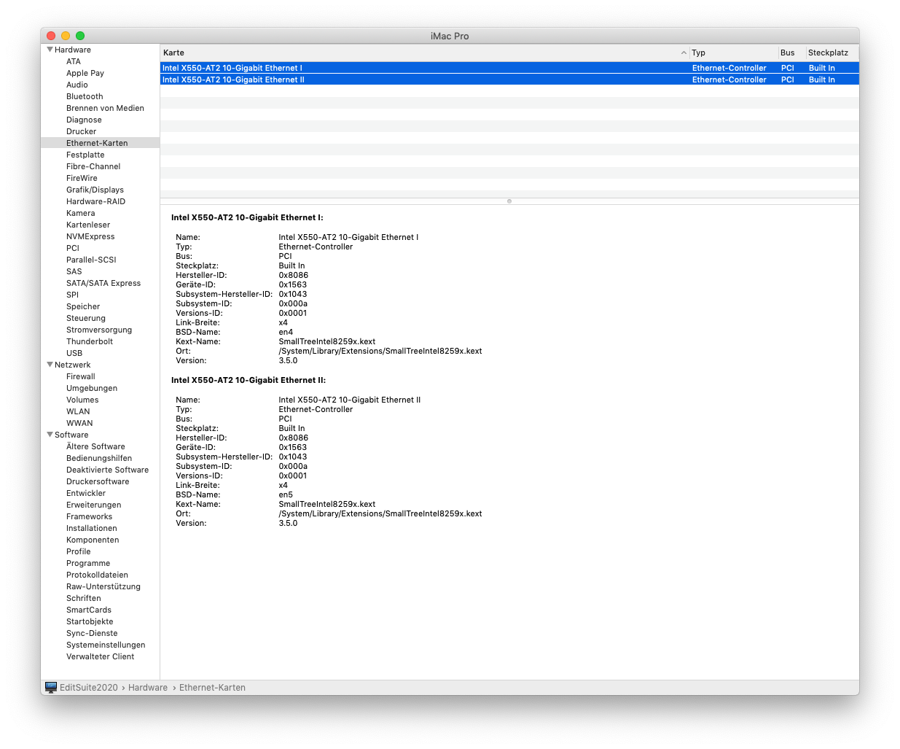Open Grafik/Displays in the sidebar

click(x=95, y=190)
